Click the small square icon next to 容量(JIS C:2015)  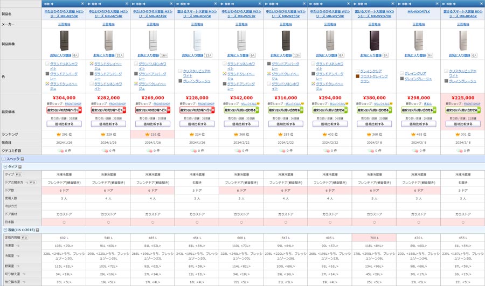click(x=37, y=230)
